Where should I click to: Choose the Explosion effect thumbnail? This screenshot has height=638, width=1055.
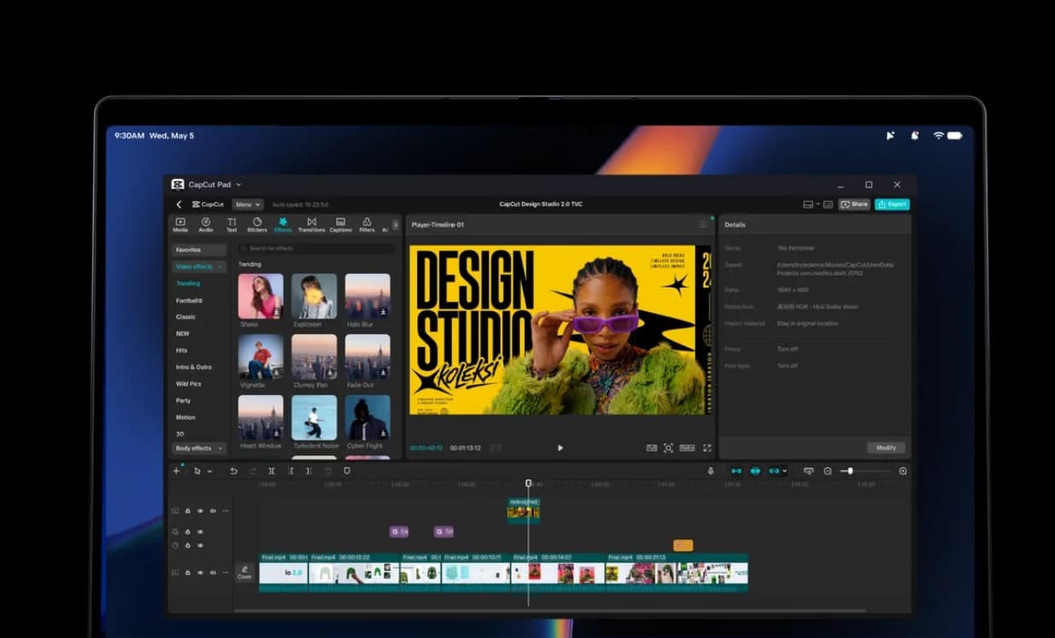(314, 296)
